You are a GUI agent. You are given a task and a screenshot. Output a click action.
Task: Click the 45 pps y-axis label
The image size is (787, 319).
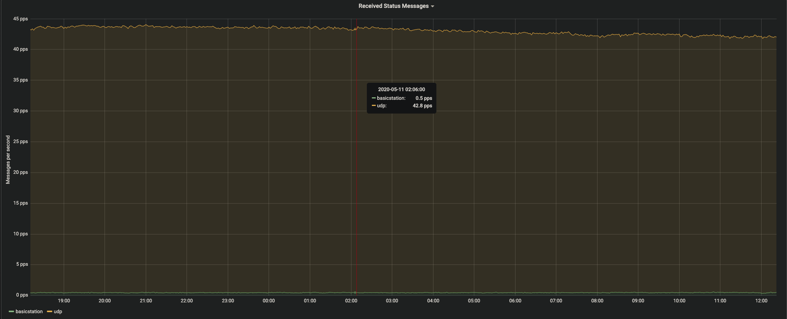click(x=20, y=19)
